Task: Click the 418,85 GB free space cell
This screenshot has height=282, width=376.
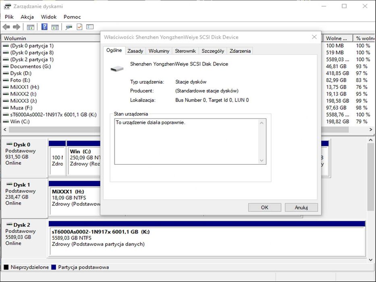Action: 337,73
